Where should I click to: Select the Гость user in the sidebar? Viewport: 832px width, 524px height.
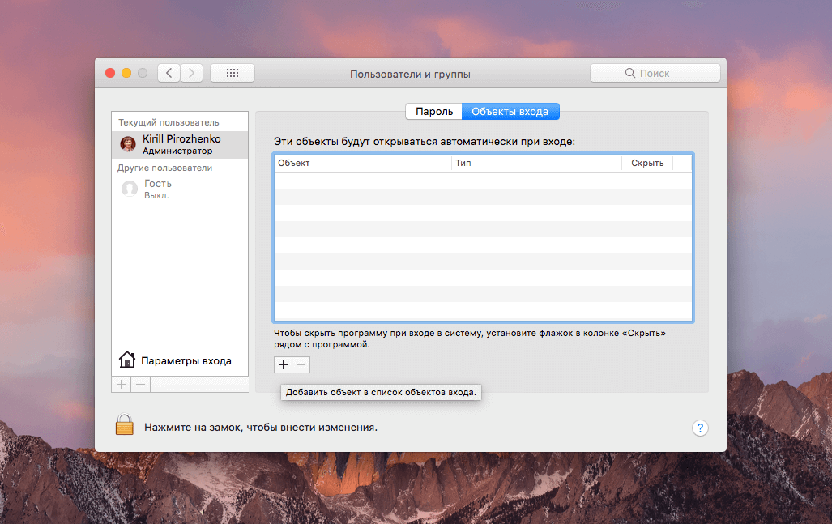point(158,189)
